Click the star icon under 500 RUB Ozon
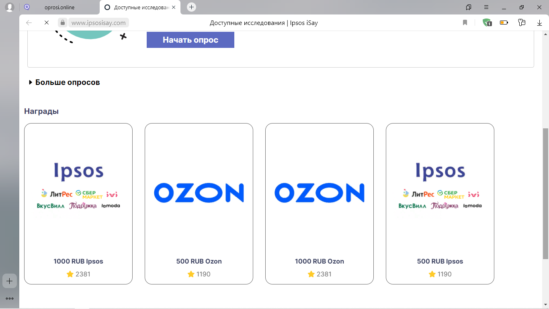The width and height of the screenshot is (549, 309). [x=191, y=274]
